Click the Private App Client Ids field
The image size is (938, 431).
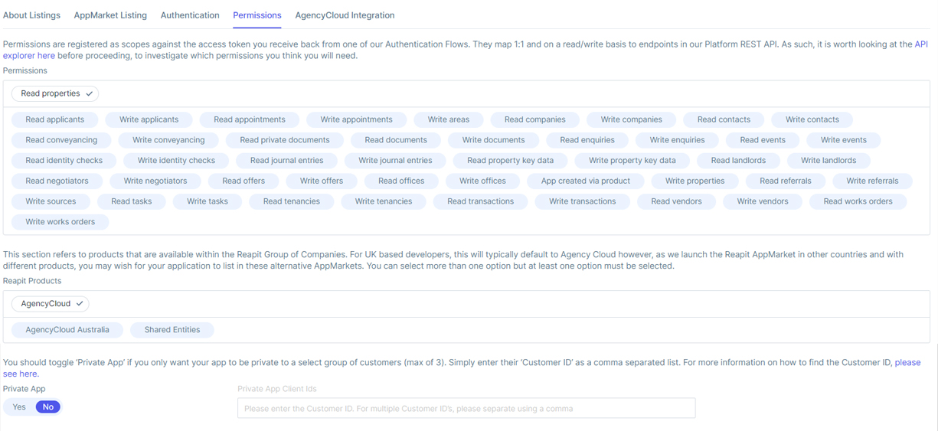[466, 408]
